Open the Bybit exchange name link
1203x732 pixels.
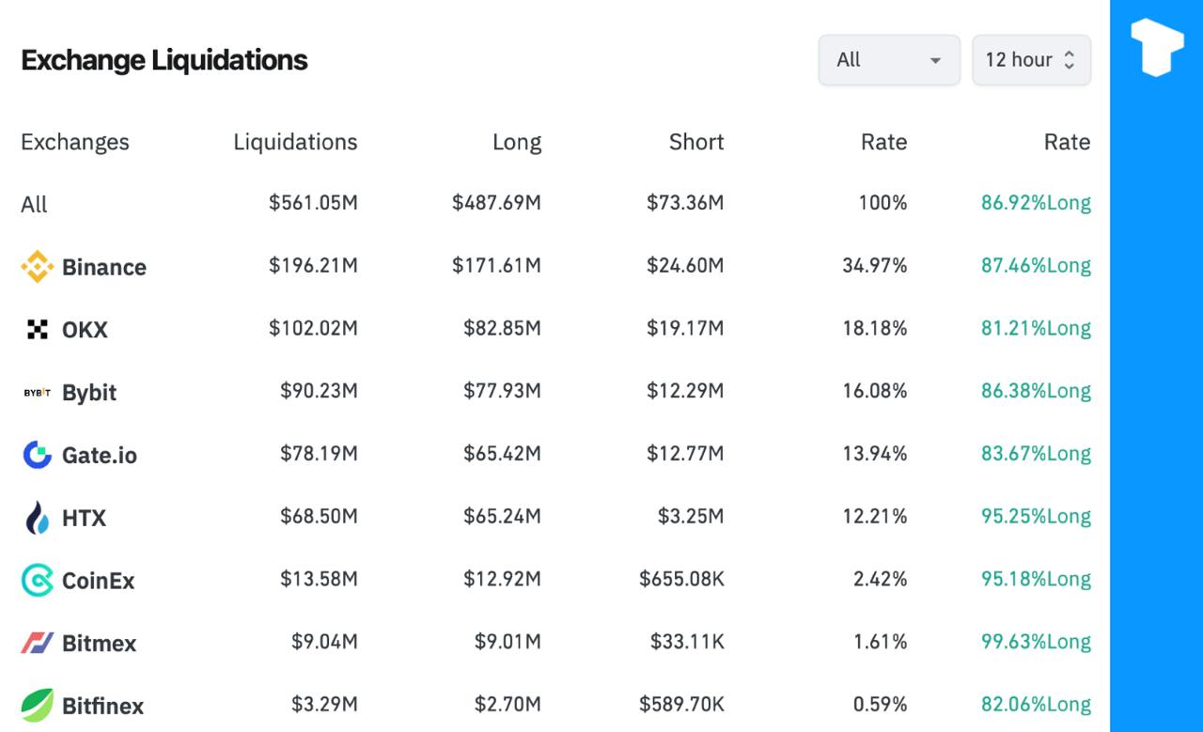coord(89,393)
